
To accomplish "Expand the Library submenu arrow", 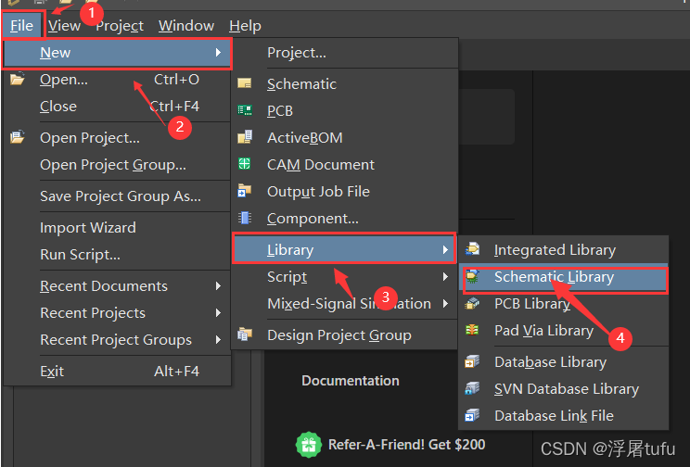I will point(445,250).
